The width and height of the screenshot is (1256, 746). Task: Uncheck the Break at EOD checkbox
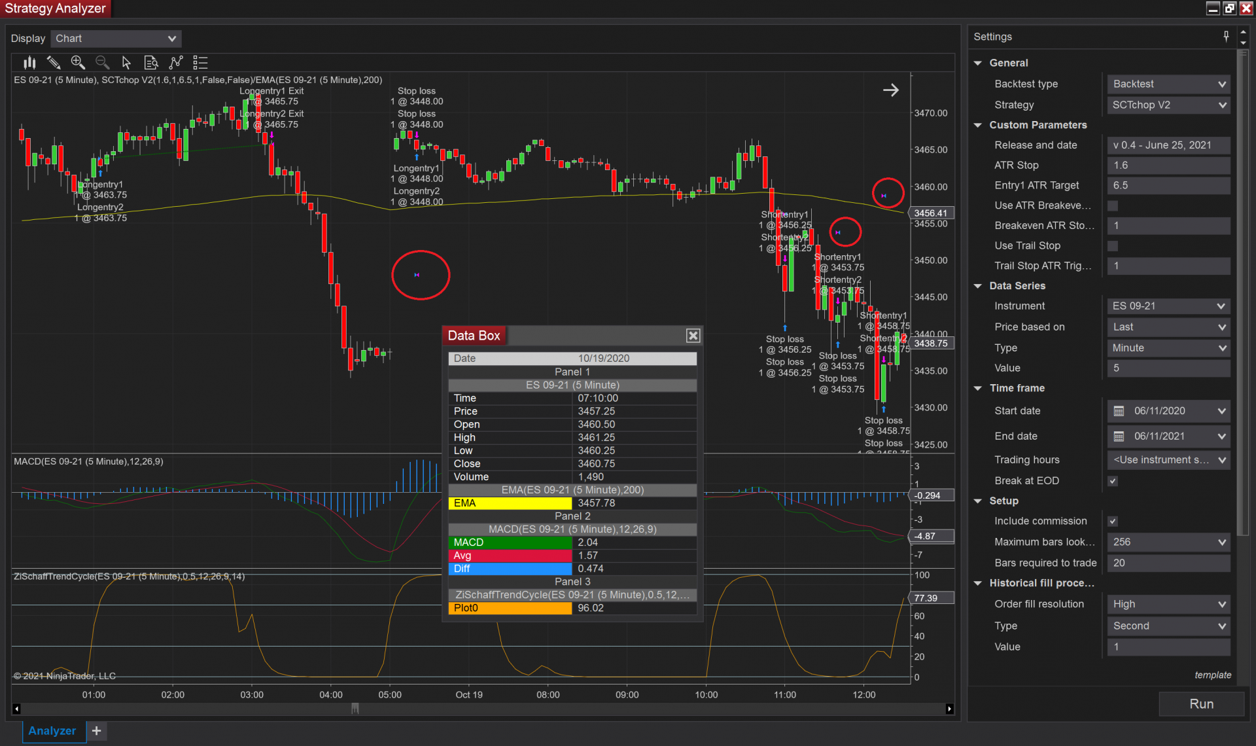(x=1113, y=481)
